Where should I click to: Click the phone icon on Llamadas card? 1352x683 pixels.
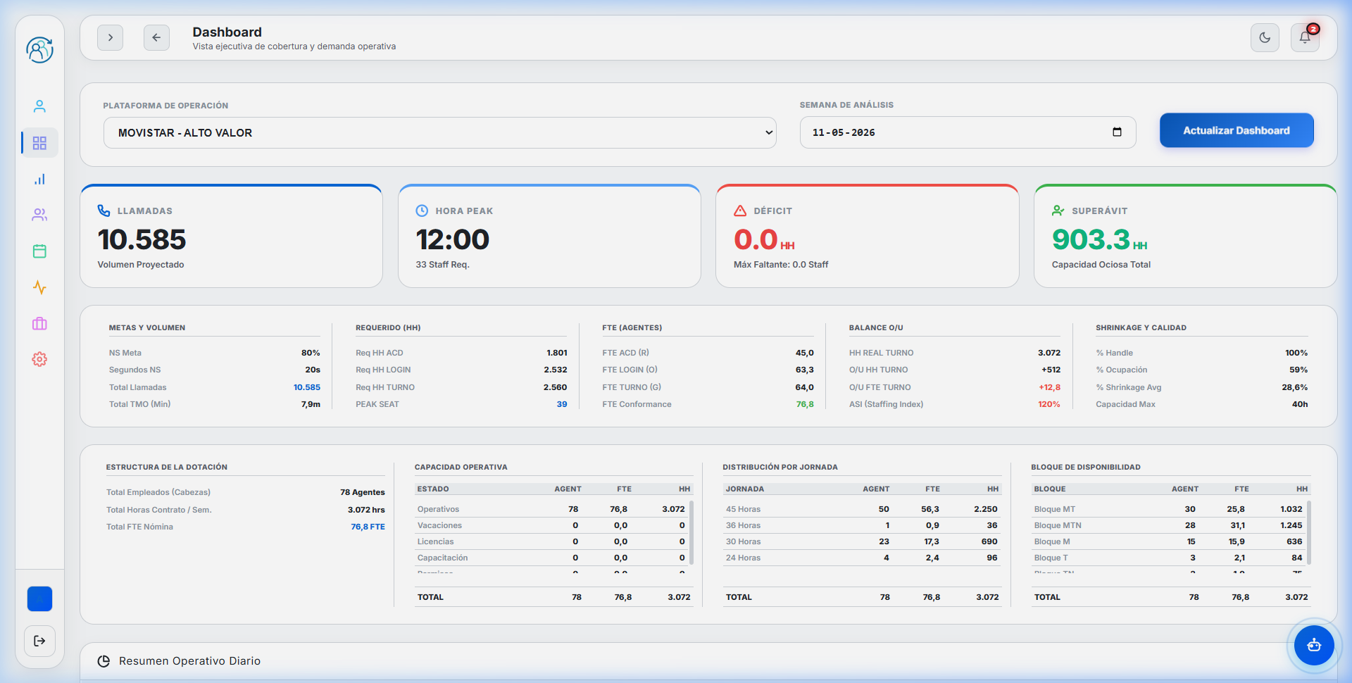pos(104,211)
